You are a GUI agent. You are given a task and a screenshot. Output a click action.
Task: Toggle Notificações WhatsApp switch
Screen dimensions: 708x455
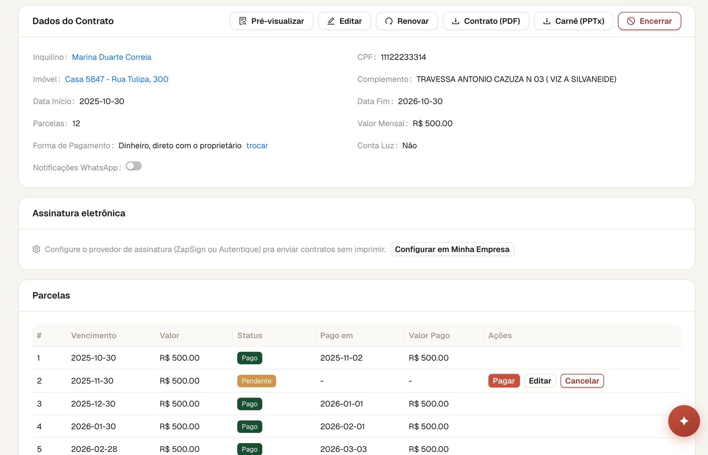tap(134, 166)
